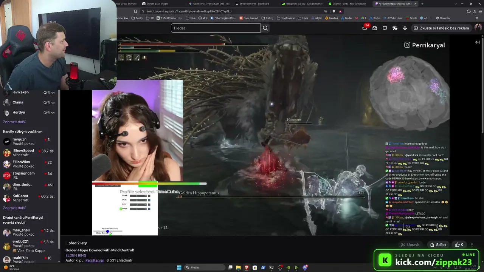The height and width of the screenshot is (272, 484).
Task: Open offline channel Claina in sidebar
Action: [29, 102]
